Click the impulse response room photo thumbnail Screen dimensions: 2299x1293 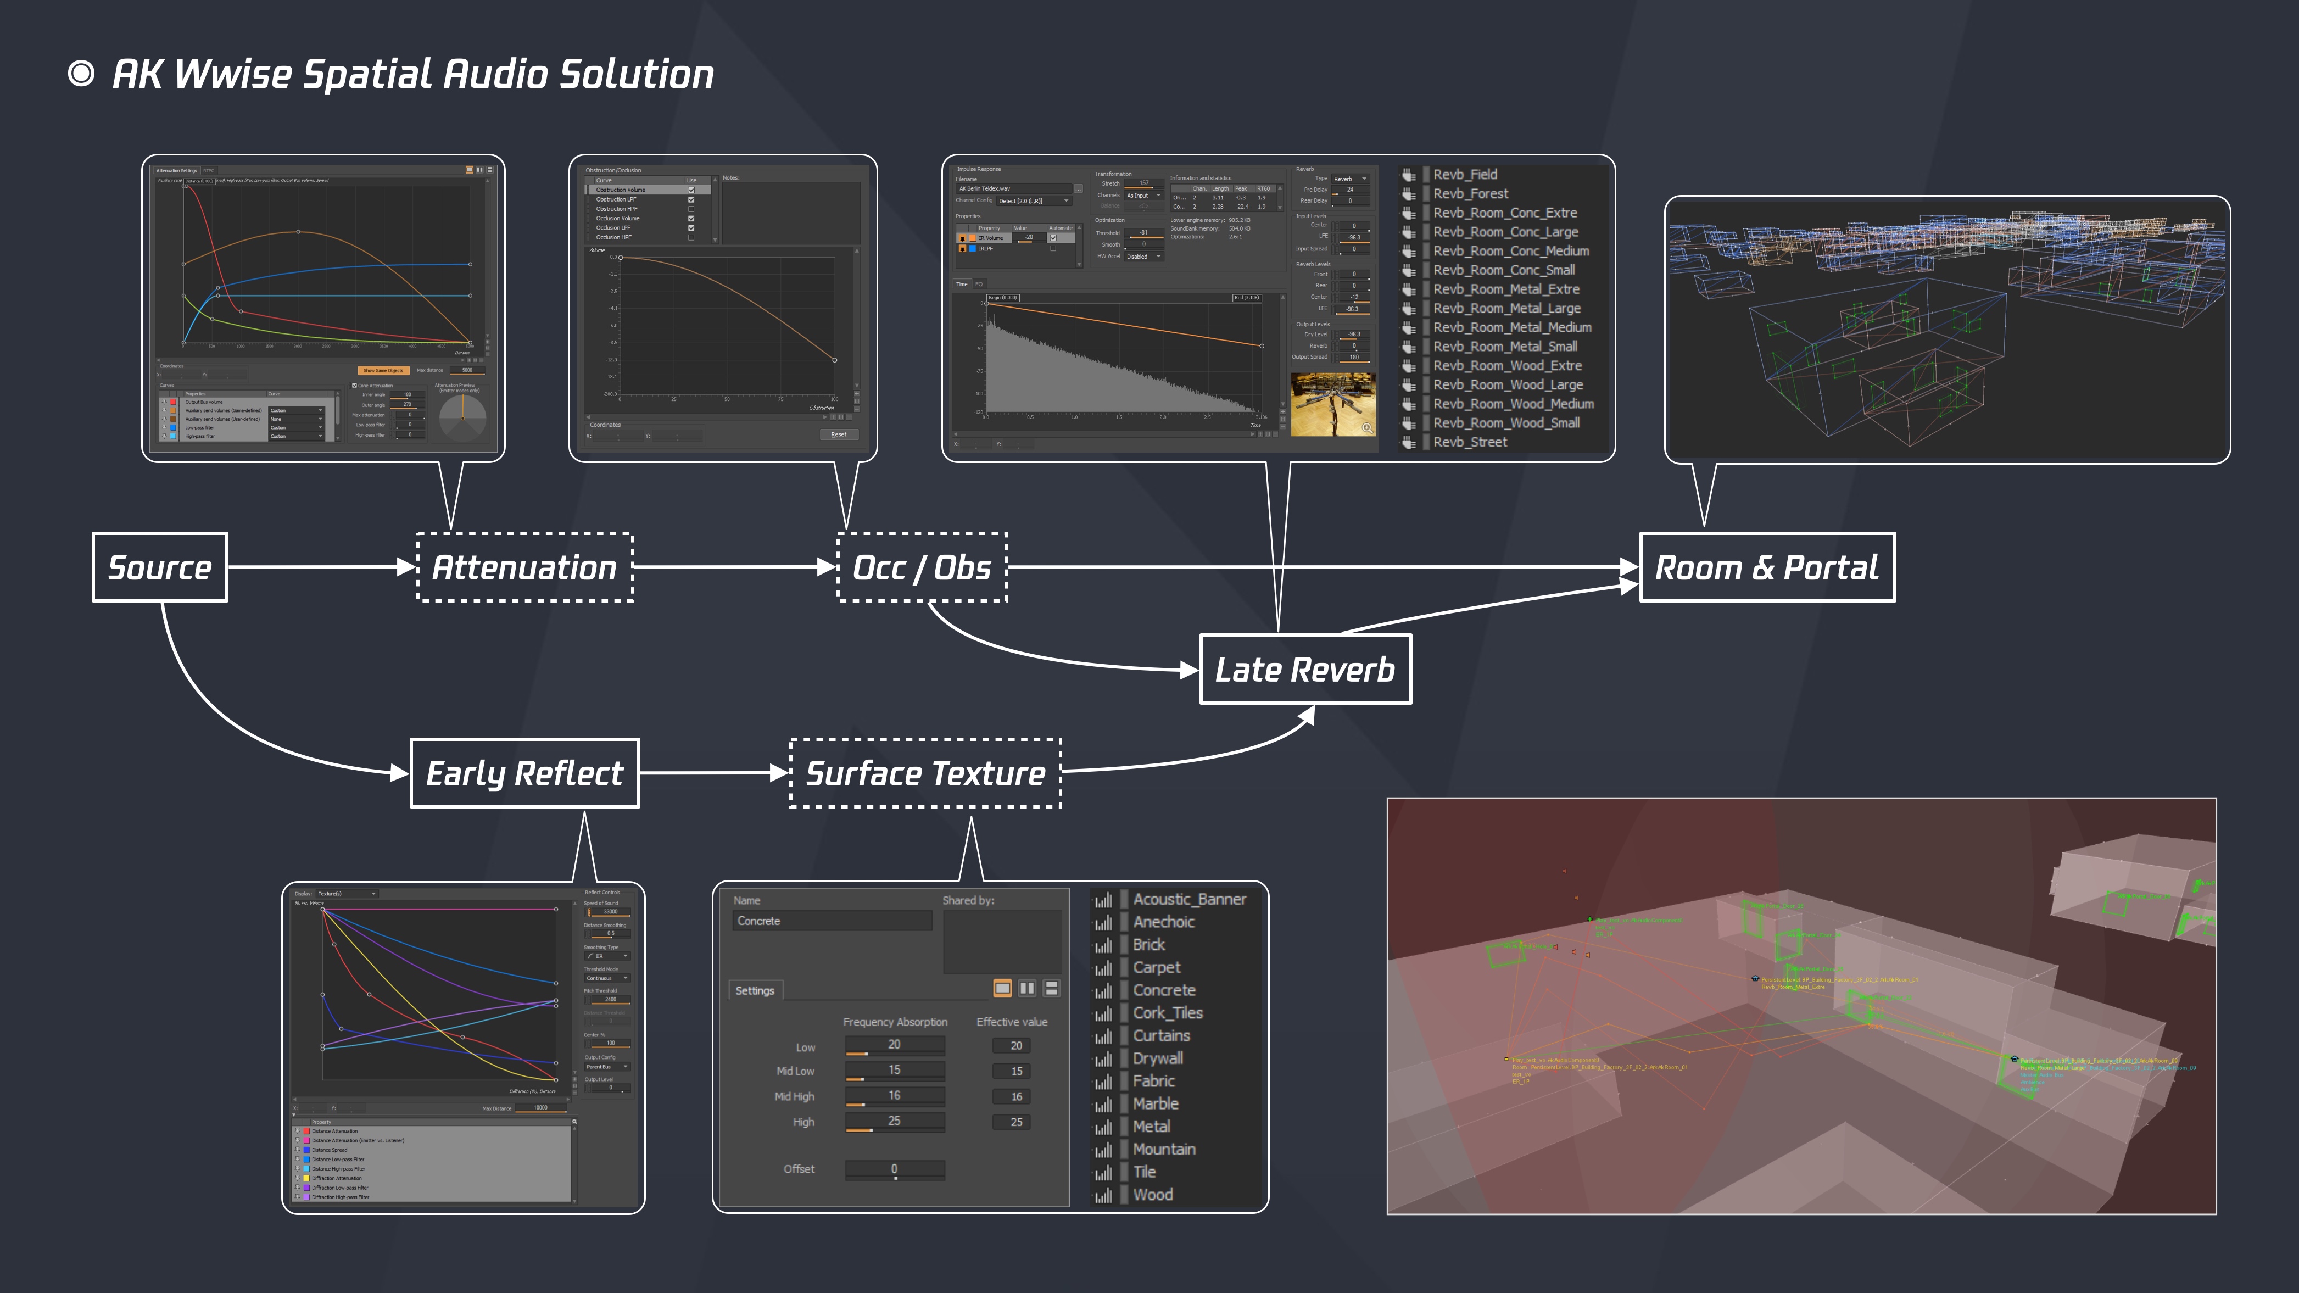tap(1332, 404)
